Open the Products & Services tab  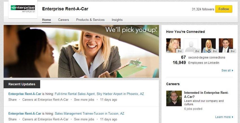(x=90, y=20)
